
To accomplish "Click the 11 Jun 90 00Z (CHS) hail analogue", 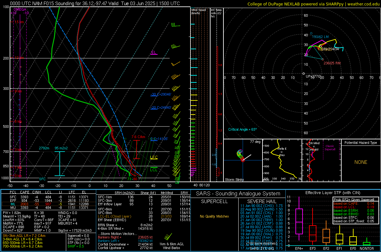I will tap(262, 206).
